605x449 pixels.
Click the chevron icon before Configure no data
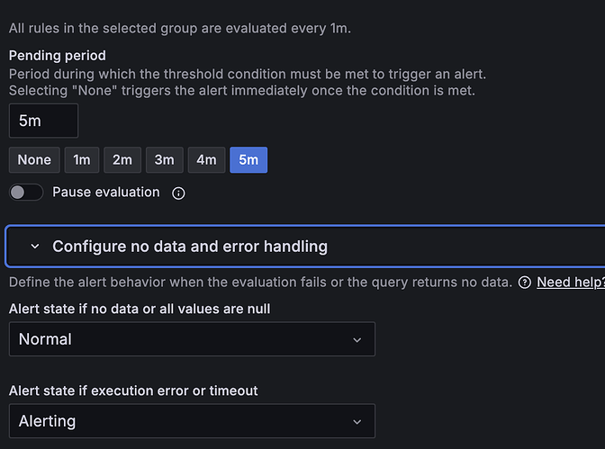pos(35,247)
